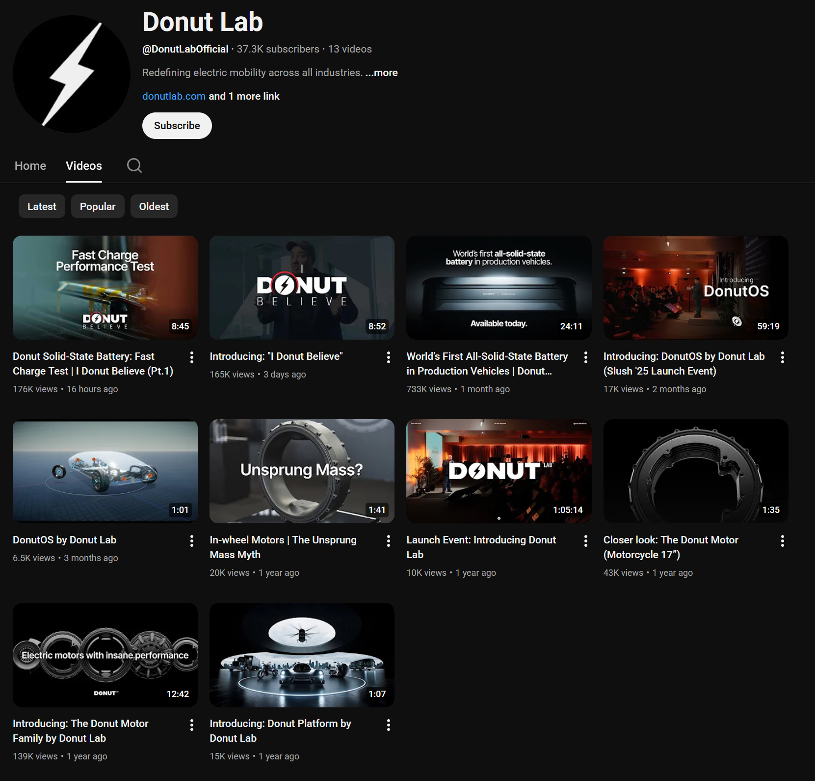Click the 24:11 duration badge
815x781 pixels.
click(571, 326)
